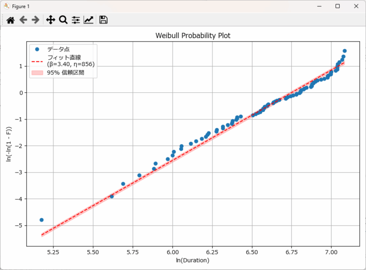Open the edit axis and curve parameters tool
The image size is (366, 270).
click(x=89, y=20)
